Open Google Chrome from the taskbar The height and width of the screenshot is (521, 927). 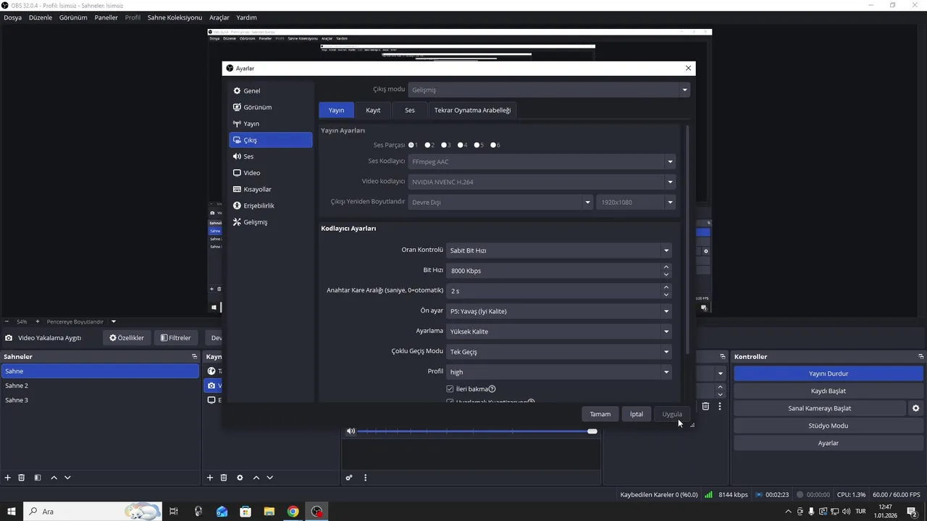(293, 512)
